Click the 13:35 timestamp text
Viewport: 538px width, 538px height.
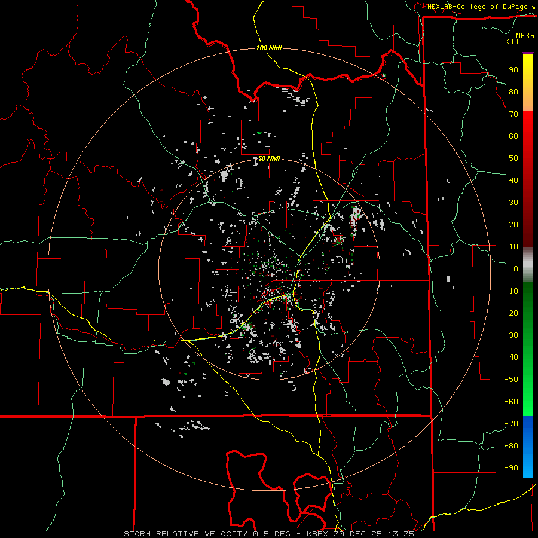coord(401,534)
